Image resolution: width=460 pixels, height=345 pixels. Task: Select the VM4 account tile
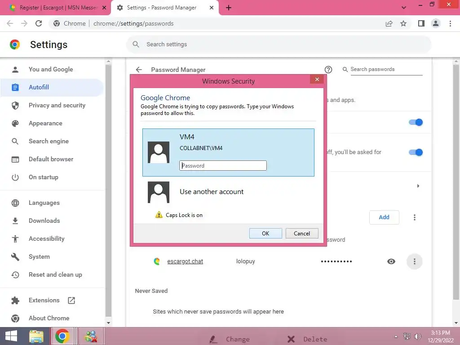pyautogui.click(x=228, y=153)
